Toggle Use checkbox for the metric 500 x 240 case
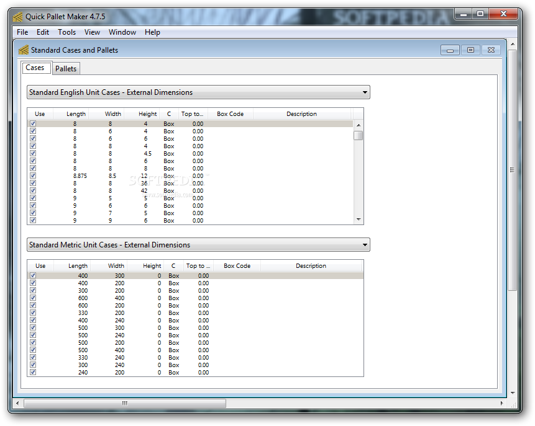The width and height of the screenshot is (535, 426). tap(33, 335)
